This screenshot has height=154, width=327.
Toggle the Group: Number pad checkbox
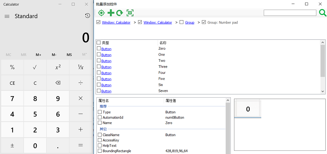204,23
